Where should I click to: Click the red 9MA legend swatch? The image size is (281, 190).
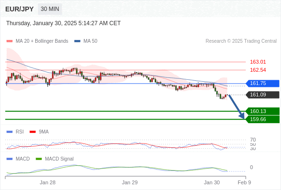[x=32, y=132]
